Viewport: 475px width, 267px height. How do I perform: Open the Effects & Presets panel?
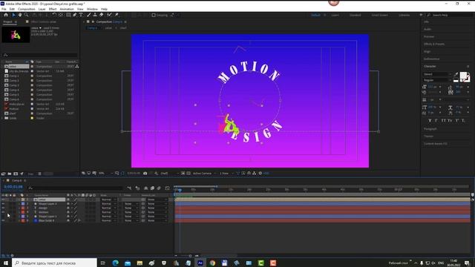point(434,44)
